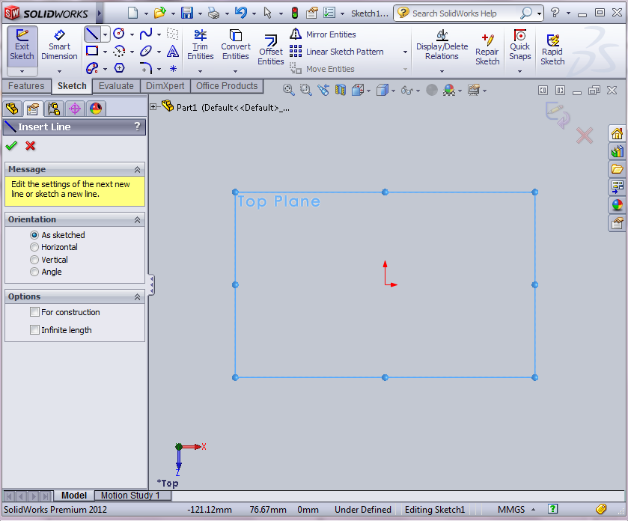
Task: Open the Sketch Text tool
Action: (x=173, y=50)
